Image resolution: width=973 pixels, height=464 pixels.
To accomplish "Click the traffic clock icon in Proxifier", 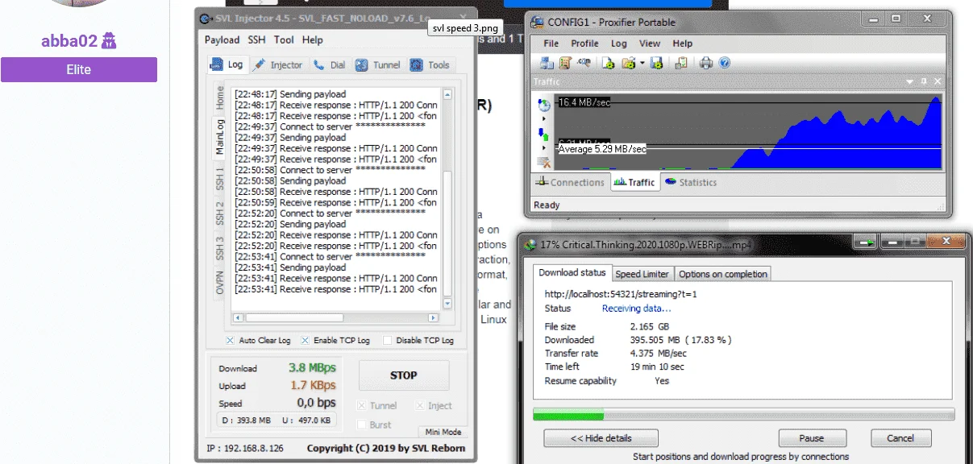I will point(544,105).
